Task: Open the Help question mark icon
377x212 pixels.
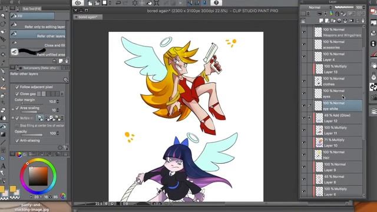Action: (x=216, y=3)
